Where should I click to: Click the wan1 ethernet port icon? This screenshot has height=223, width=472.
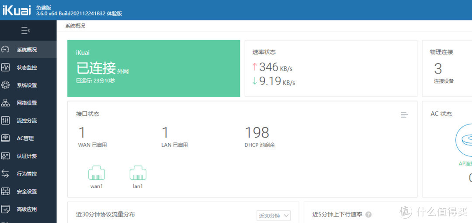97,173
